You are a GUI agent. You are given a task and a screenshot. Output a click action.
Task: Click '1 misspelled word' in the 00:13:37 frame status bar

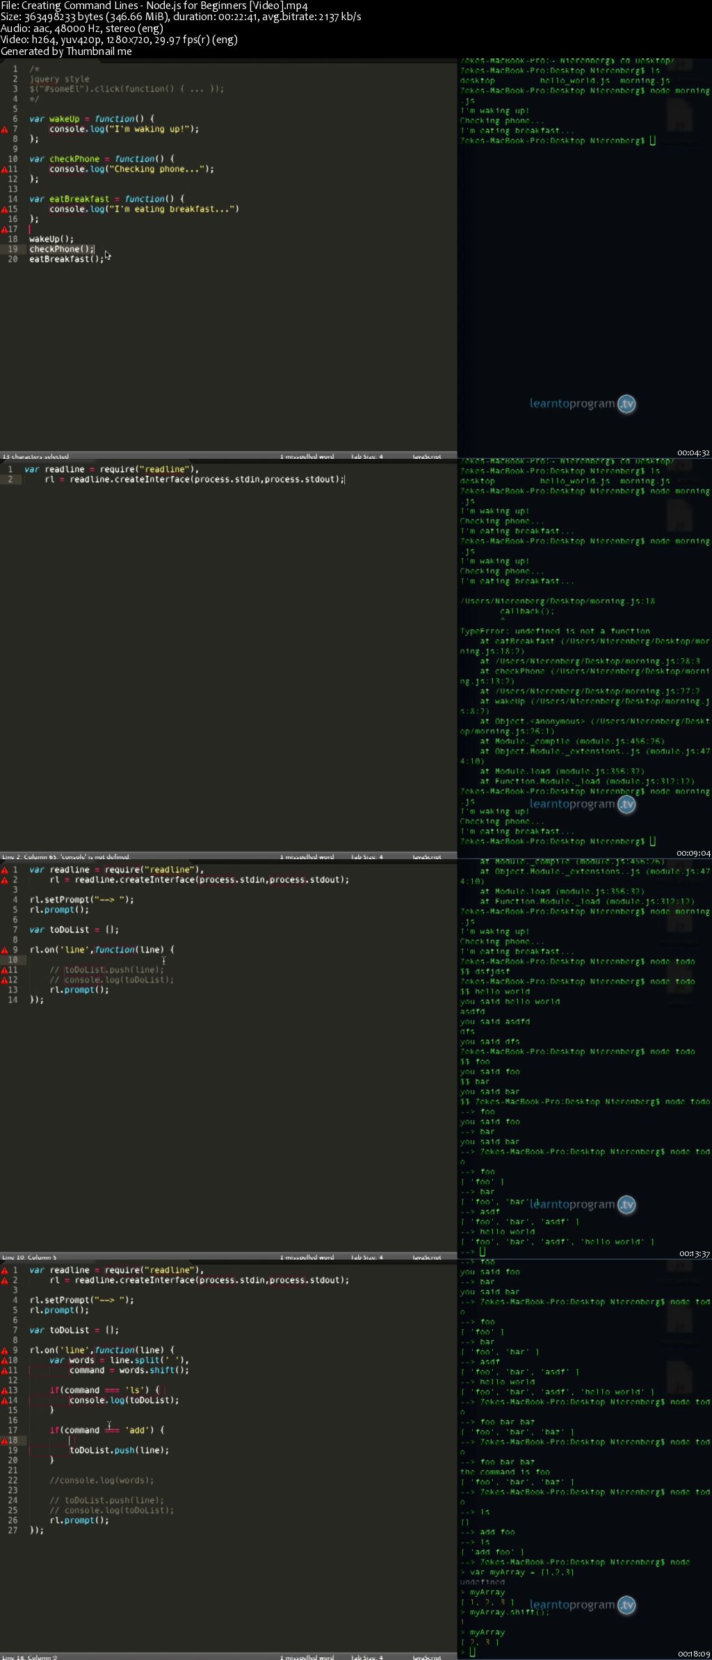coord(307,1257)
